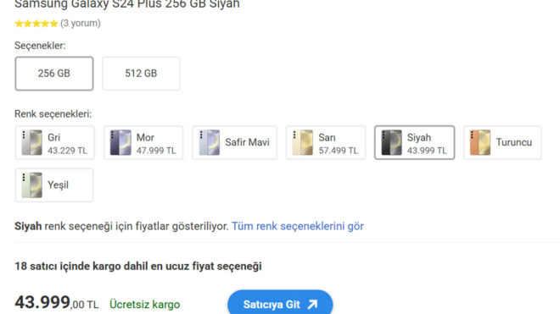Click the five-star rating icons

coord(36,24)
